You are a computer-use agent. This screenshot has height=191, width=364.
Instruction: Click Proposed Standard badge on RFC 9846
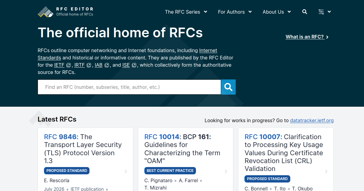67,171
